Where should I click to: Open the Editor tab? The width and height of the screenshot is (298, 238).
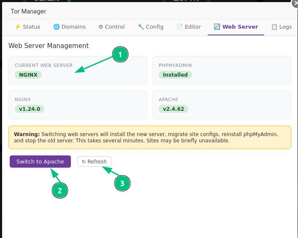(x=189, y=27)
